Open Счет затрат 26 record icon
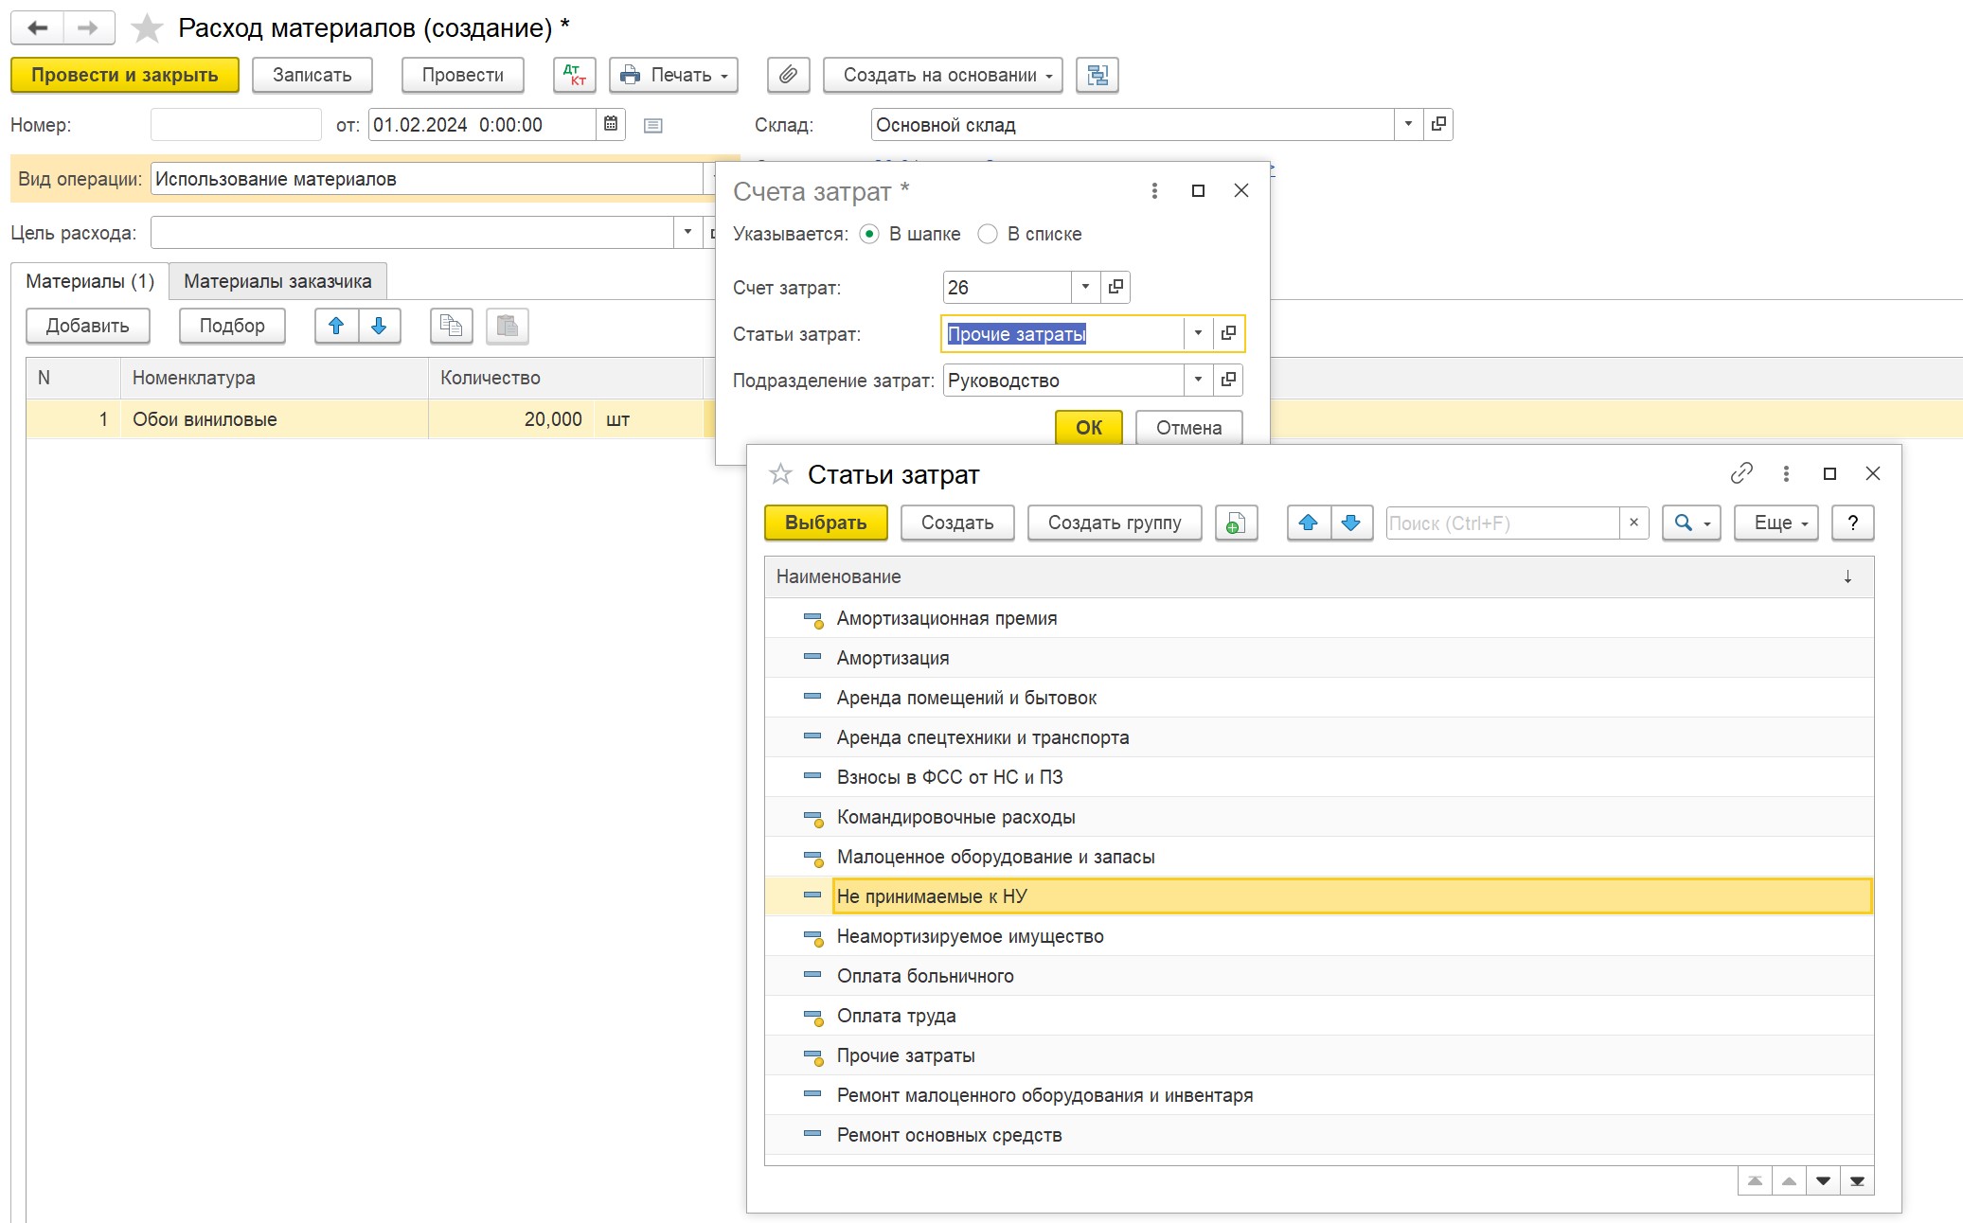This screenshot has height=1223, width=1963. pos(1115,287)
